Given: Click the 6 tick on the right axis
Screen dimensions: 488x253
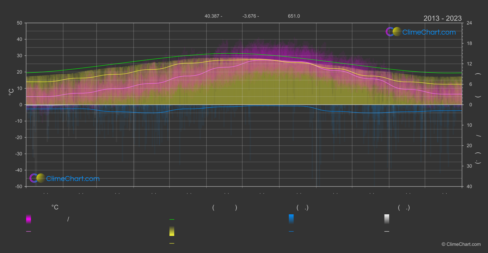Looking at the screenshot, I should point(471,84).
